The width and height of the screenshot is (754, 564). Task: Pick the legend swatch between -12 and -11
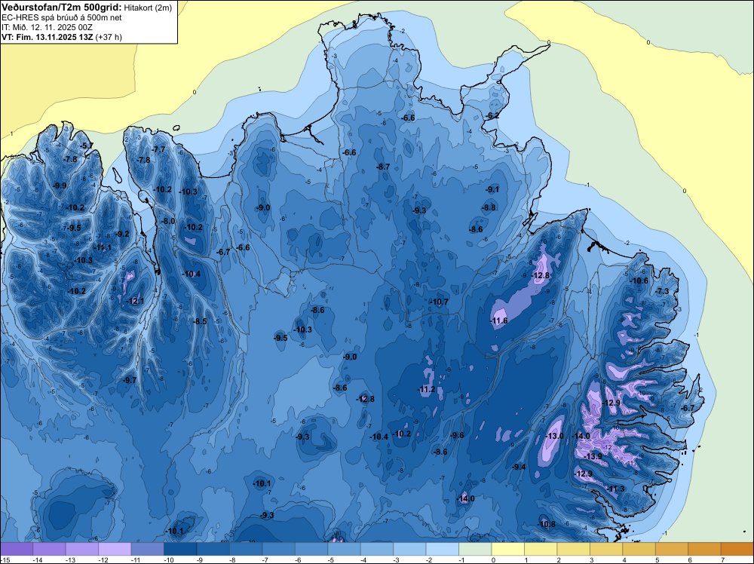(x=115, y=549)
